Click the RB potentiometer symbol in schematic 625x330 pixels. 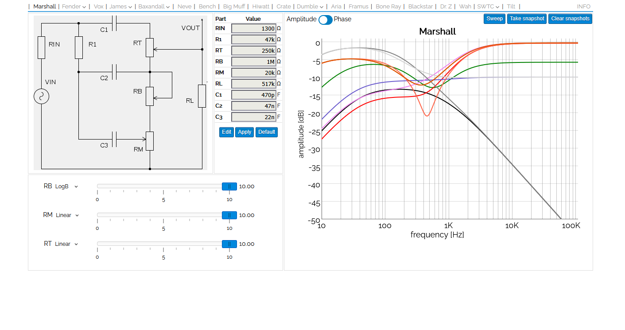click(150, 96)
